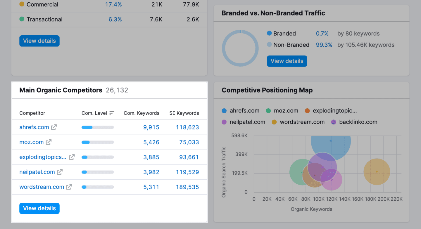Open moz.com via its external link icon
The height and width of the screenshot is (229, 421).
pyautogui.click(x=49, y=142)
